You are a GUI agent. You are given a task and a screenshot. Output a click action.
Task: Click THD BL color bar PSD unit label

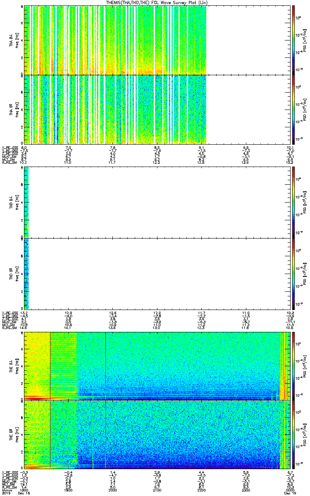pos(305,202)
